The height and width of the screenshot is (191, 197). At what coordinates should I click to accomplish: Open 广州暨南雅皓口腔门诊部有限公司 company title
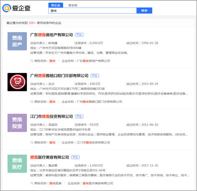59,76
